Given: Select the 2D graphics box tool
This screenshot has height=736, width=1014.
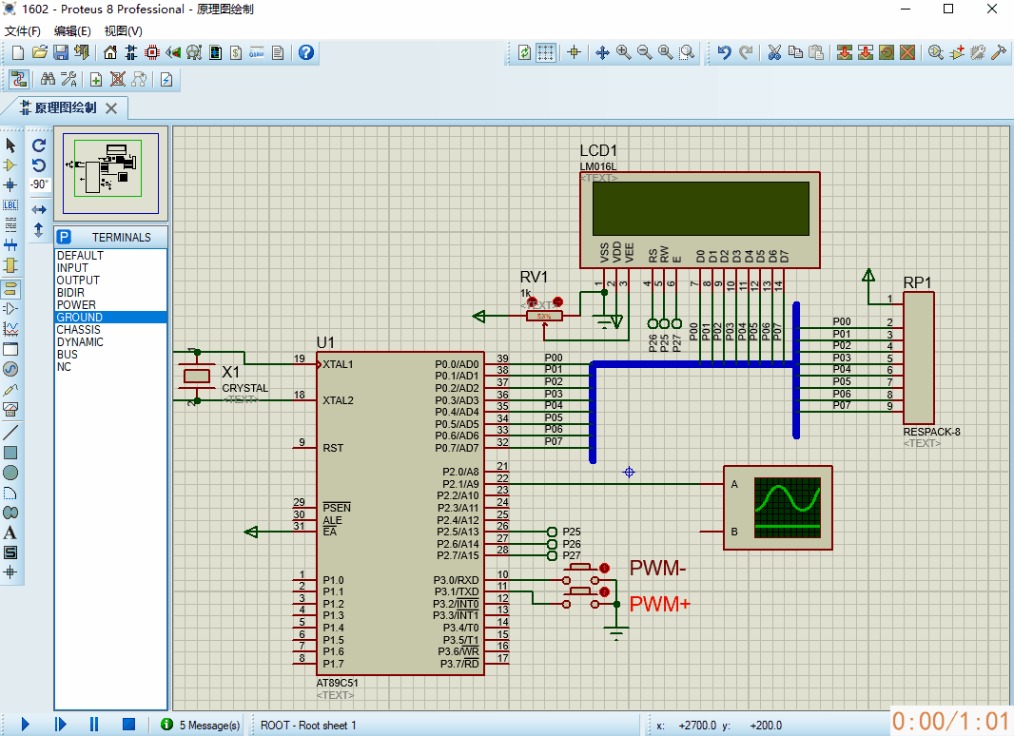Looking at the screenshot, I should 10,453.
